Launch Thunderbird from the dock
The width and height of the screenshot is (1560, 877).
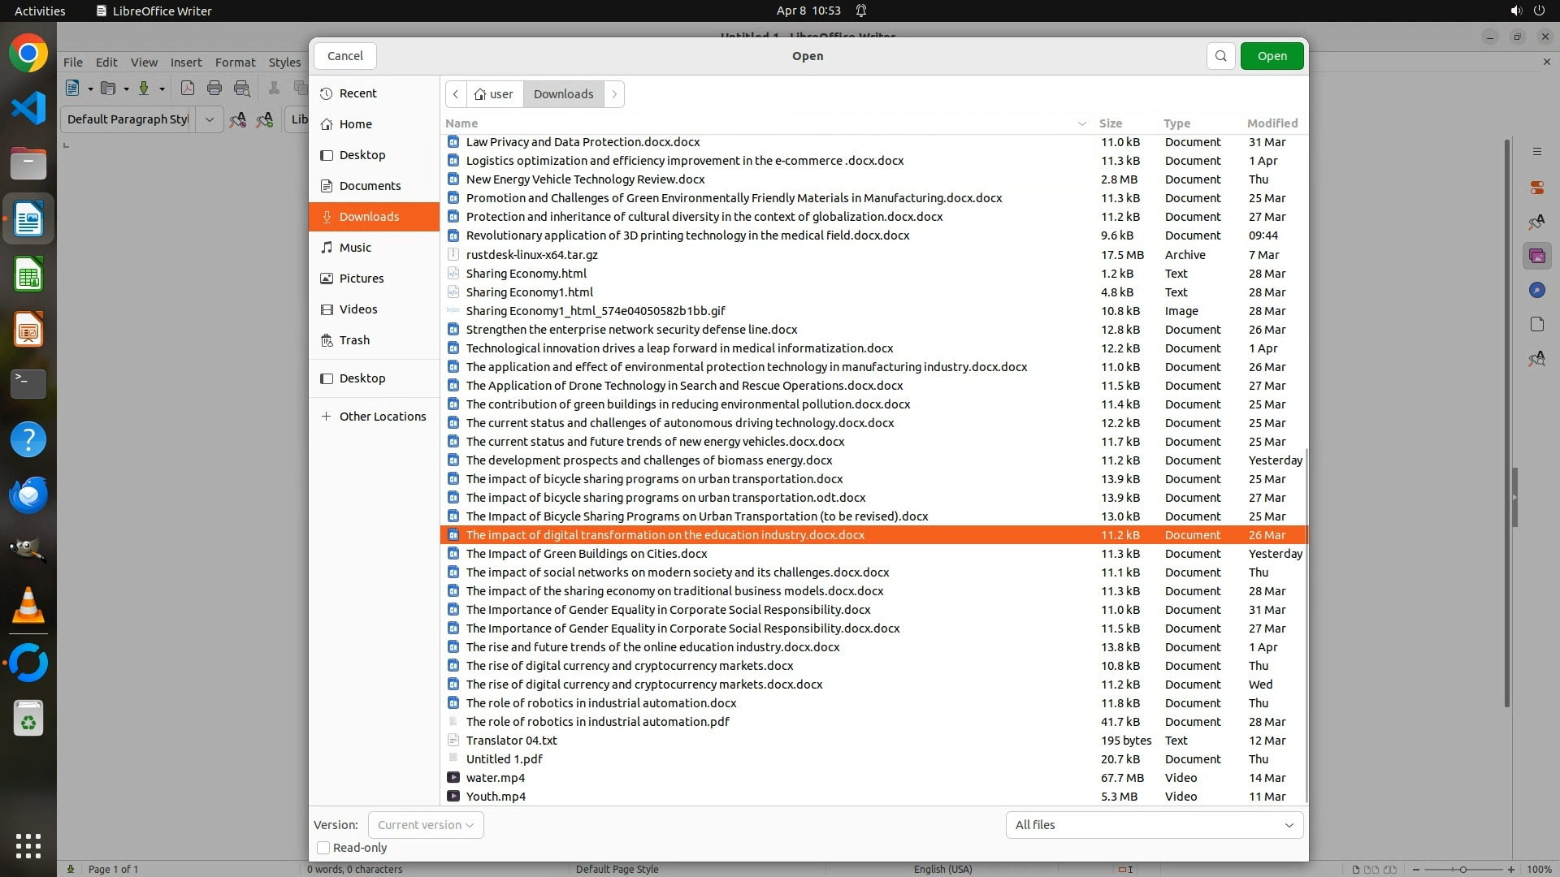(28, 495)
